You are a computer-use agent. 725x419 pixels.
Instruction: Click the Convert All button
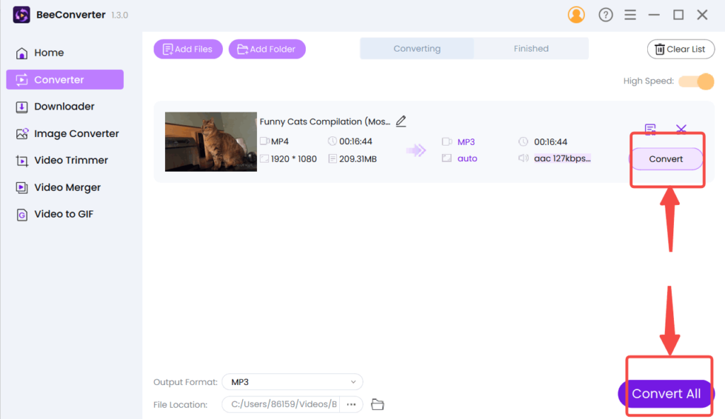[665, 394]
